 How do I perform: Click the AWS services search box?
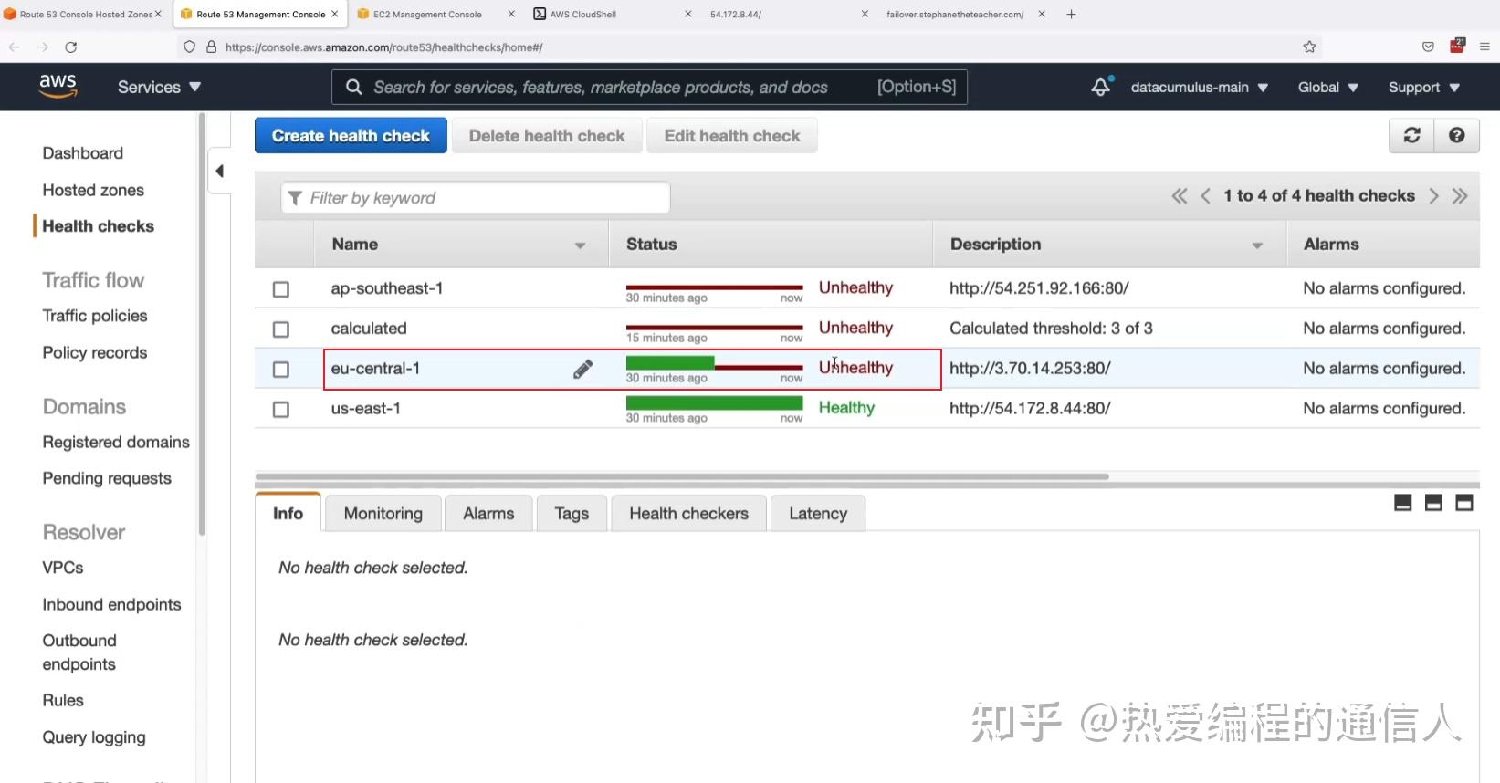[649, 87]
